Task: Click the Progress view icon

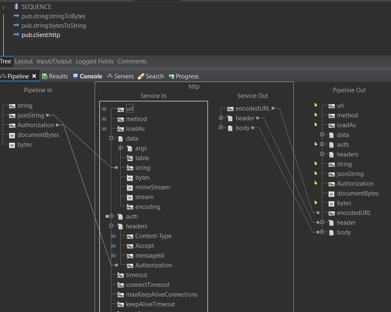Action: (171, 76)
